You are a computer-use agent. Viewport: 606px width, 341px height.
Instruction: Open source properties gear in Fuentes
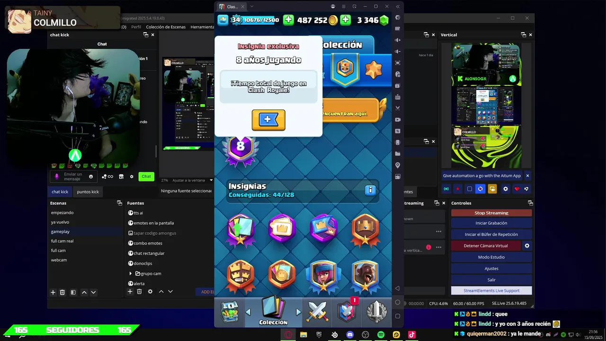pyautogui.click(x=150, y=292)
